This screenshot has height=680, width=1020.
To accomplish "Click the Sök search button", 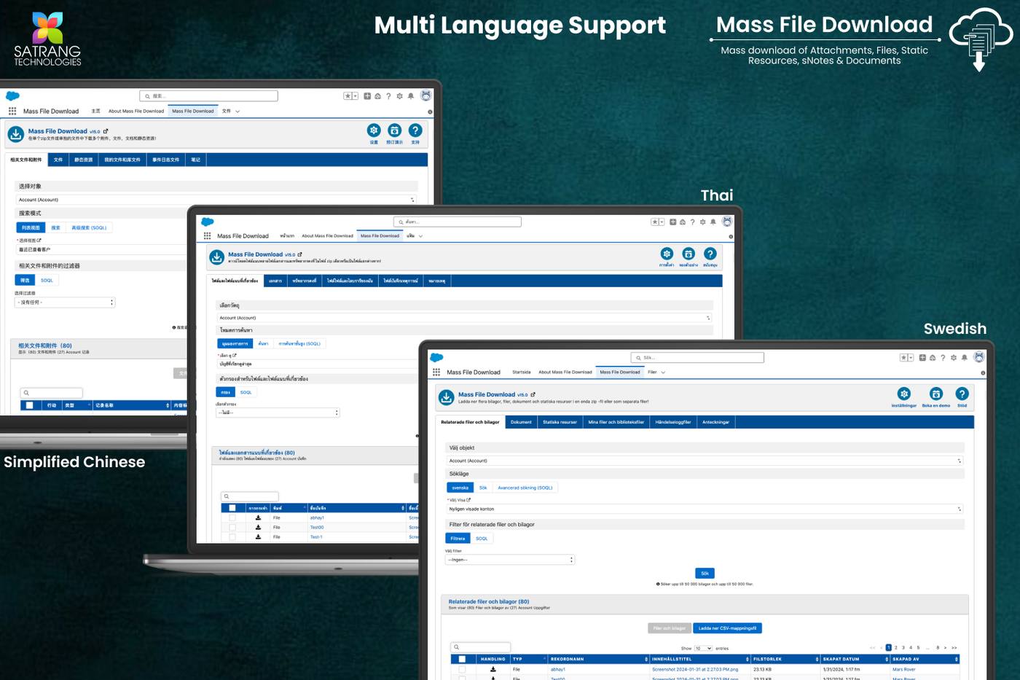I will point(704,573).
